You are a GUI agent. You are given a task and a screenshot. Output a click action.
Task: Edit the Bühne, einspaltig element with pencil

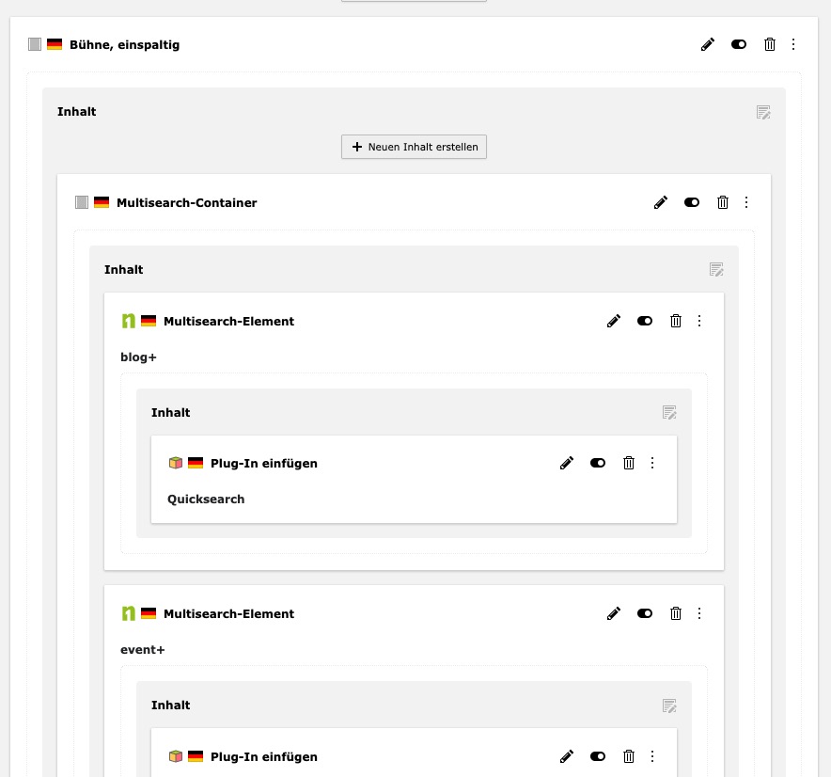[708, 44]
